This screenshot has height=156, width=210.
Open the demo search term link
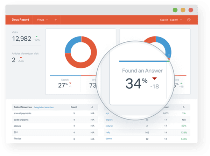(x=108, y=138)
